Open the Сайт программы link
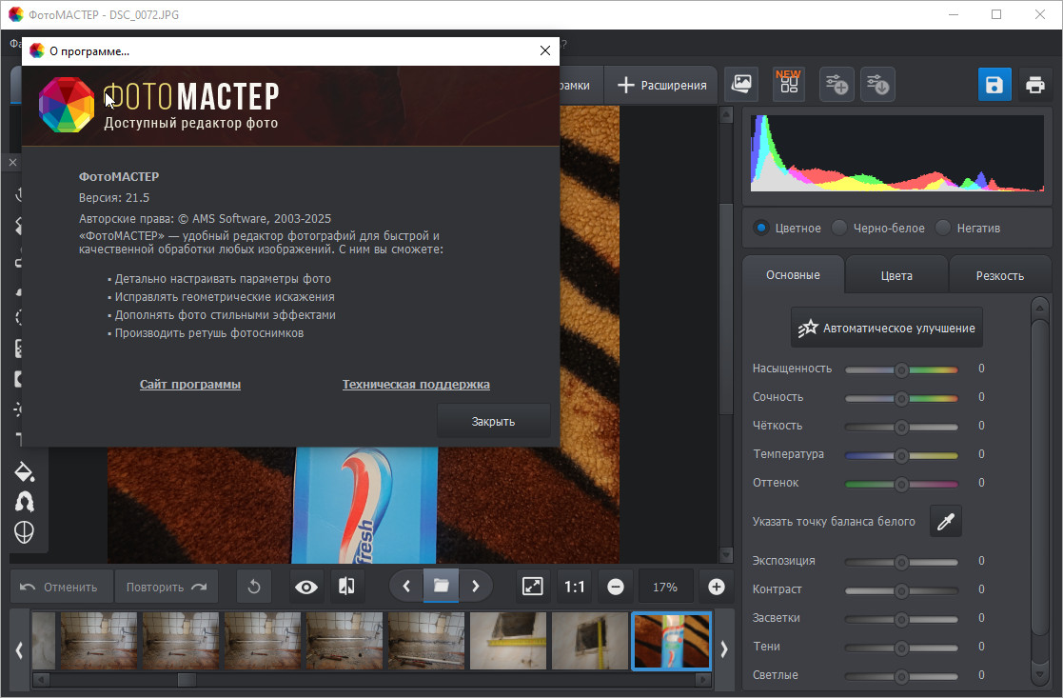The image size is (1063, 698). click(190, 385)
